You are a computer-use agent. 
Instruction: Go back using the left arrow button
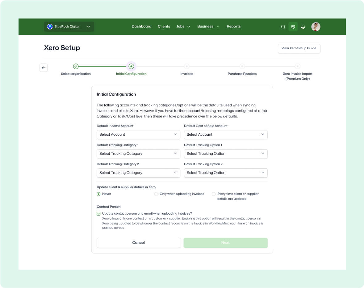point(44,68)
